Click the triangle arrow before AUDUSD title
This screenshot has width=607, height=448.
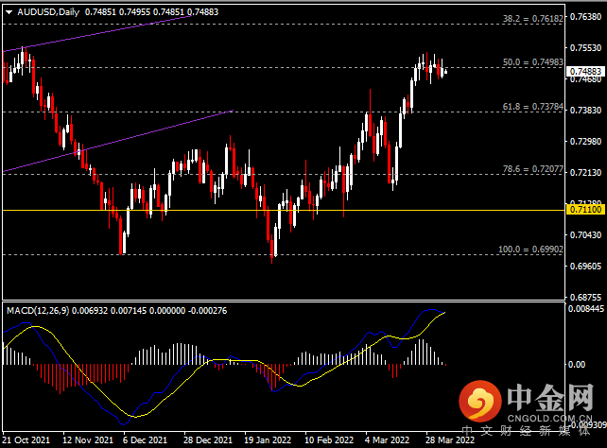coord(9,10)
